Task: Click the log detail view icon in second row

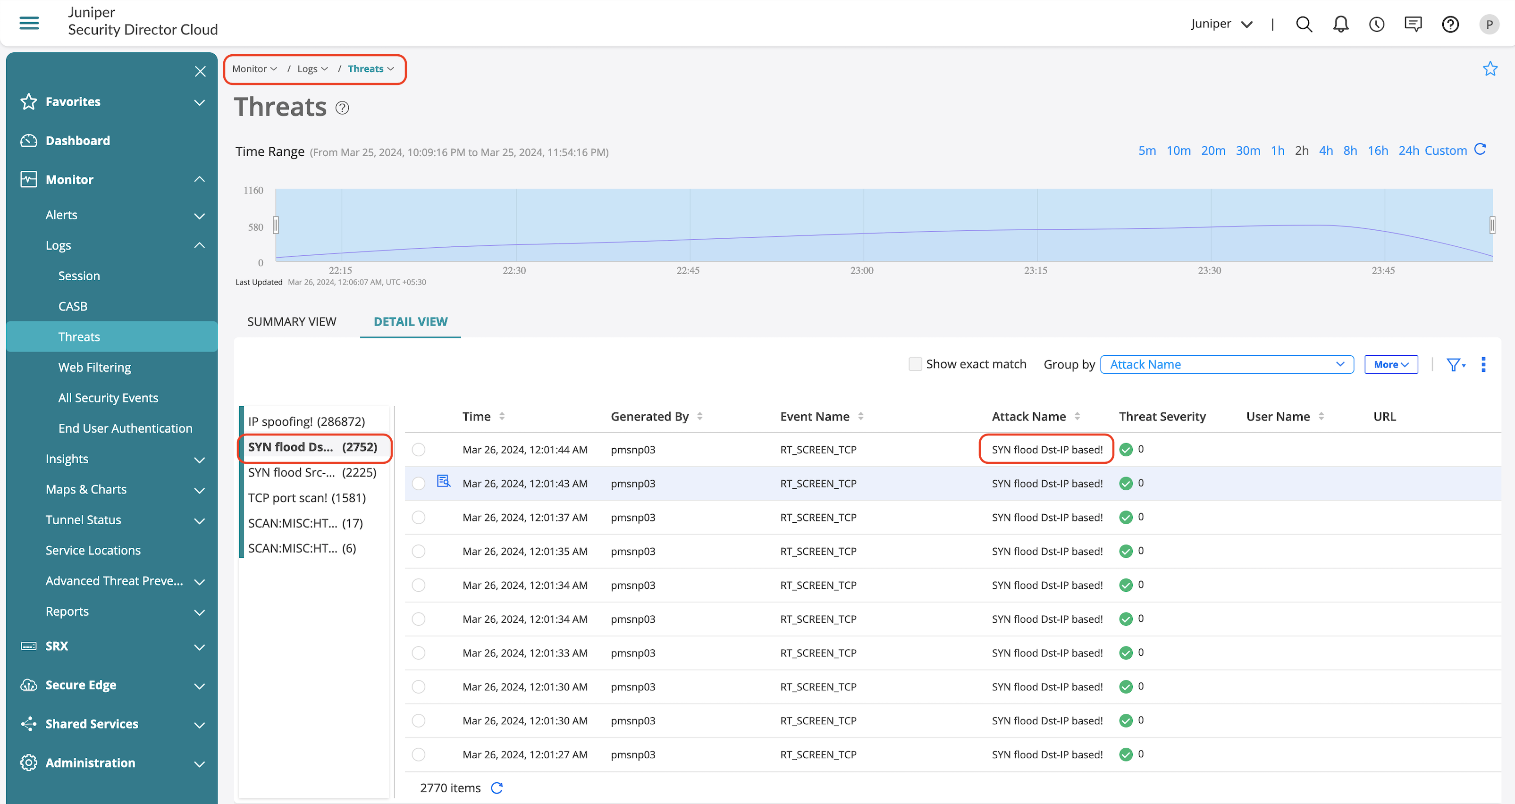Action: pyautogui.click(x=444, y=482)
